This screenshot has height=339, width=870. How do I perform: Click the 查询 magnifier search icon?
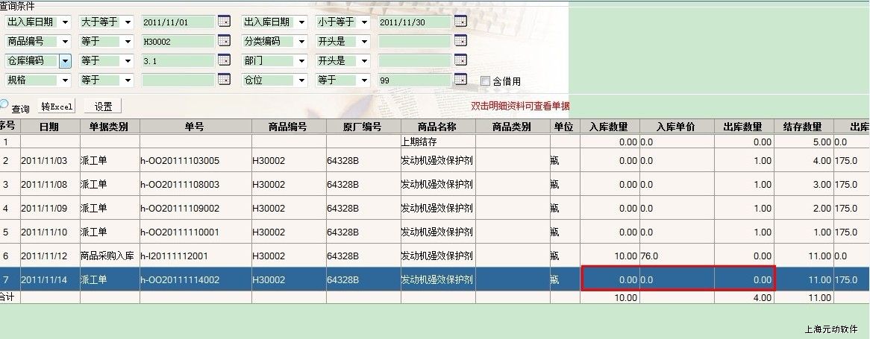[x=4, y=106]
